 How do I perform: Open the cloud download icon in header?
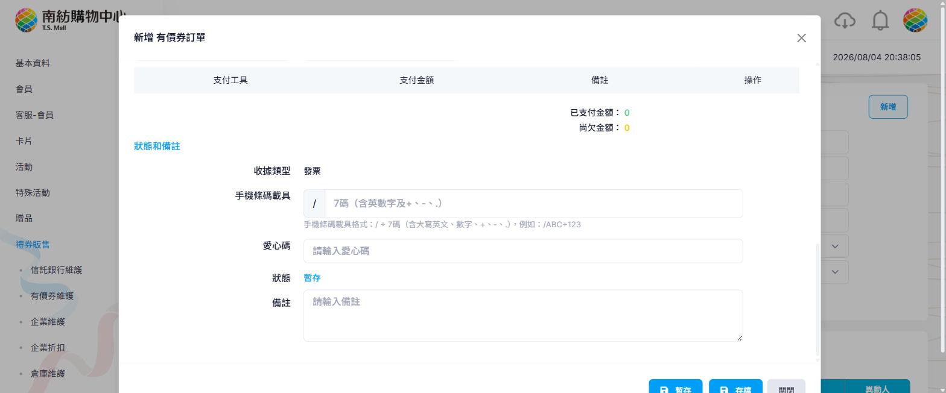(845, 20)
